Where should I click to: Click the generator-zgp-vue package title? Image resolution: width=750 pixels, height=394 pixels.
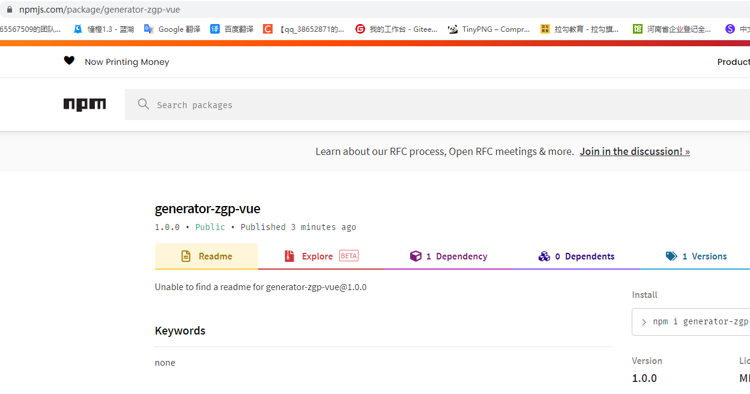208,209
